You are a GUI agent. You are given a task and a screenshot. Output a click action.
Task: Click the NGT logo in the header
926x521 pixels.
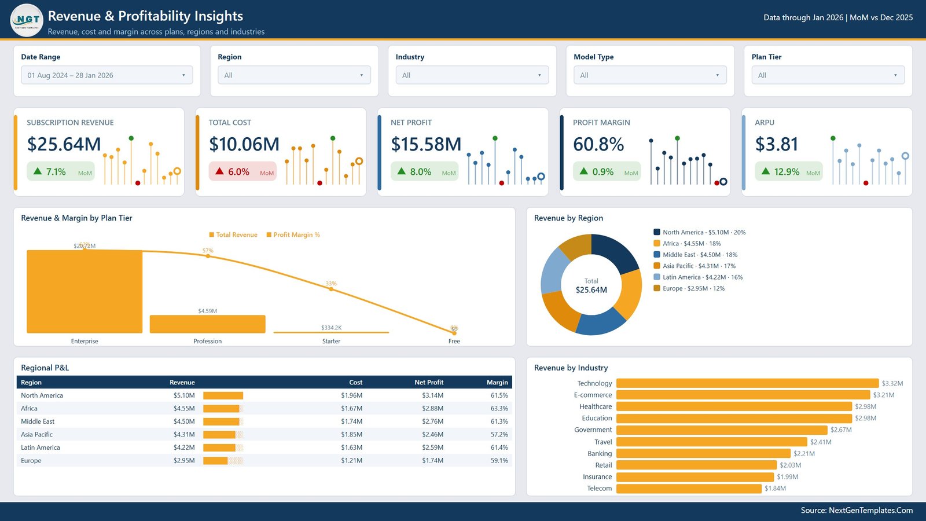[x=27, y=20]
